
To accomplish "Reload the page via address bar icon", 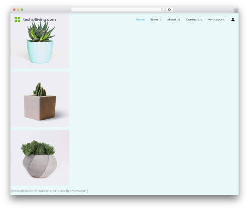I will [162, 9].
